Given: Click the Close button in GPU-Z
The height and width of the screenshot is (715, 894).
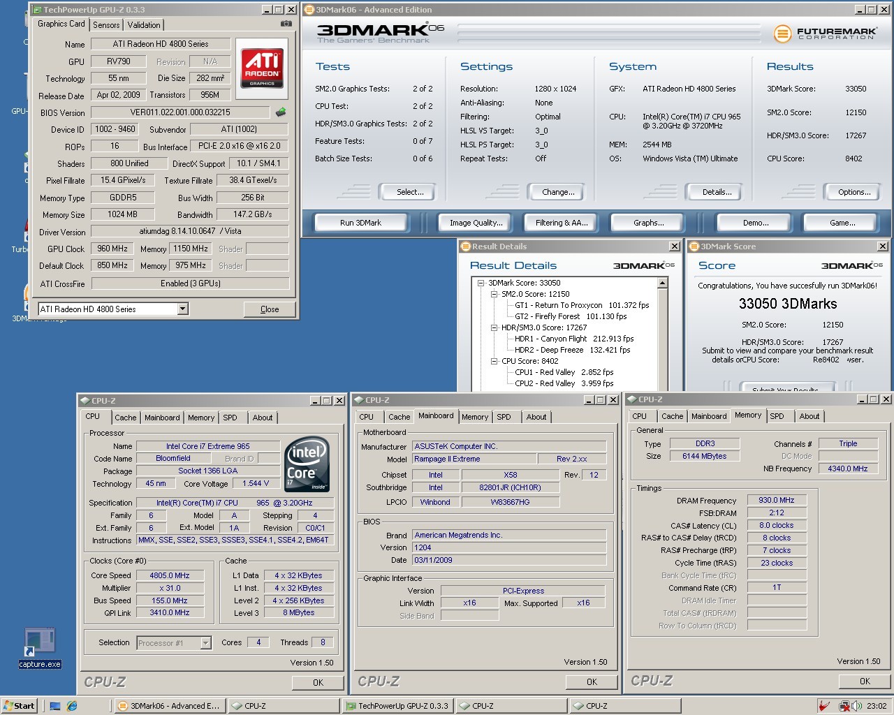Looking at the screenshot, I should (270, 309).
